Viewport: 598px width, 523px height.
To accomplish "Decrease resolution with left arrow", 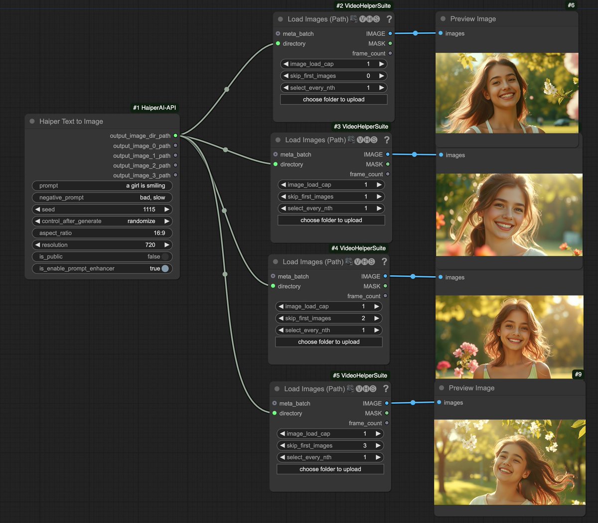I will point(38,245).
